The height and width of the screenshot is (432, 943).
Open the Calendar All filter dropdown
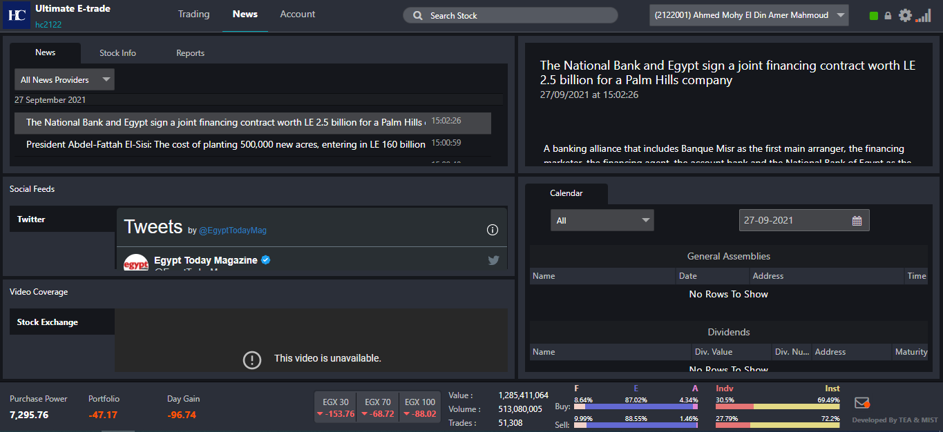coord(602,221)
